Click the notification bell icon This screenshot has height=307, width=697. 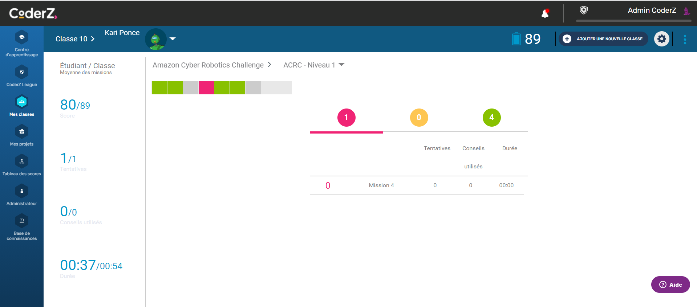tap(545, 14)
